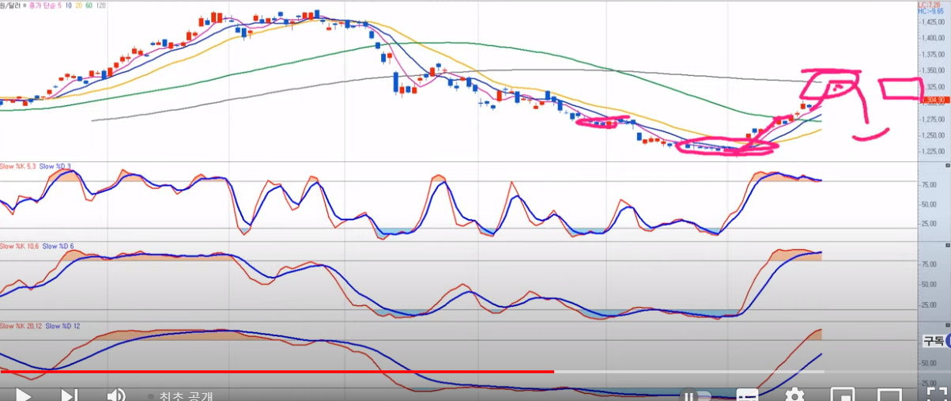Click the Slow %D 12 indicator label
This screenshot has width=951, height=401.
[63, 325]
